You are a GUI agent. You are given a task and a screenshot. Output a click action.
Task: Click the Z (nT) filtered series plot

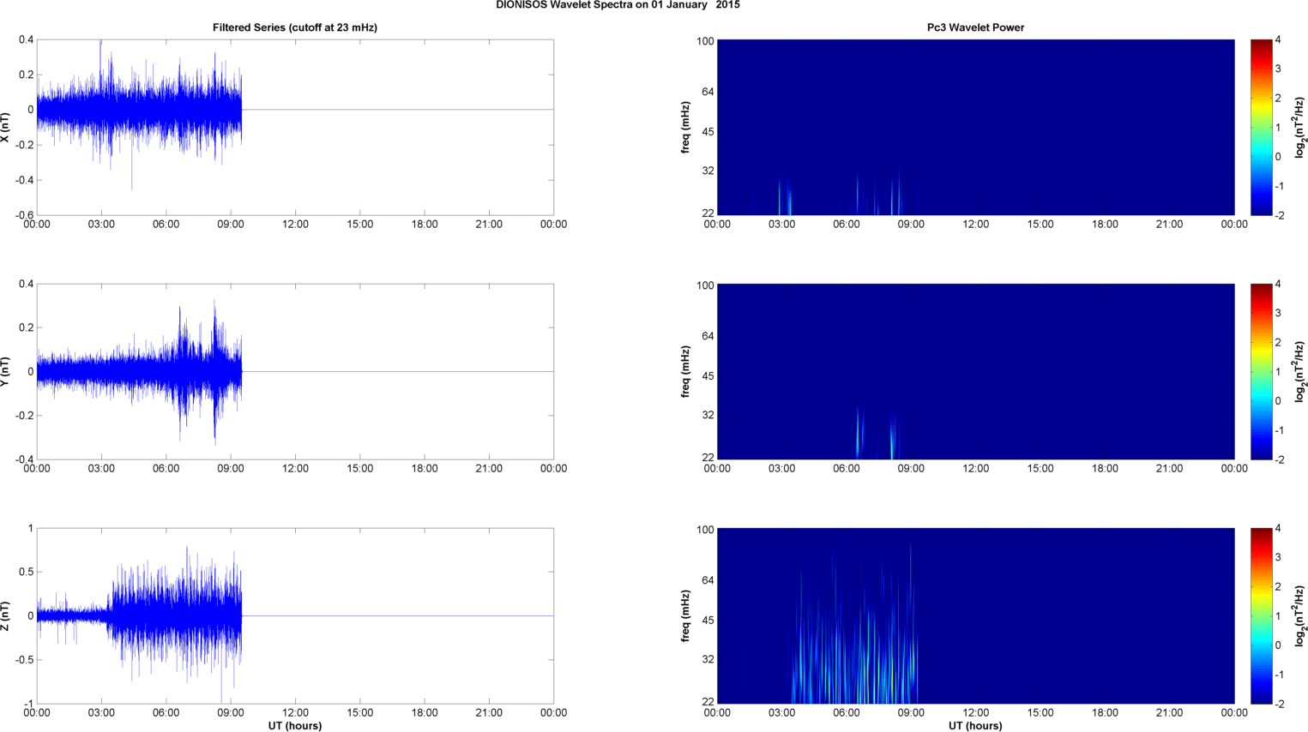pos(295,616)
